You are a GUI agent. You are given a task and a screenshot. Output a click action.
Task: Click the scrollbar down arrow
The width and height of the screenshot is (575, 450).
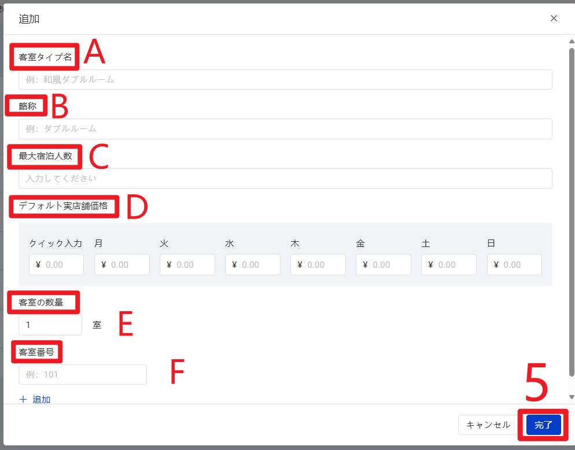(x=572, y=397)
